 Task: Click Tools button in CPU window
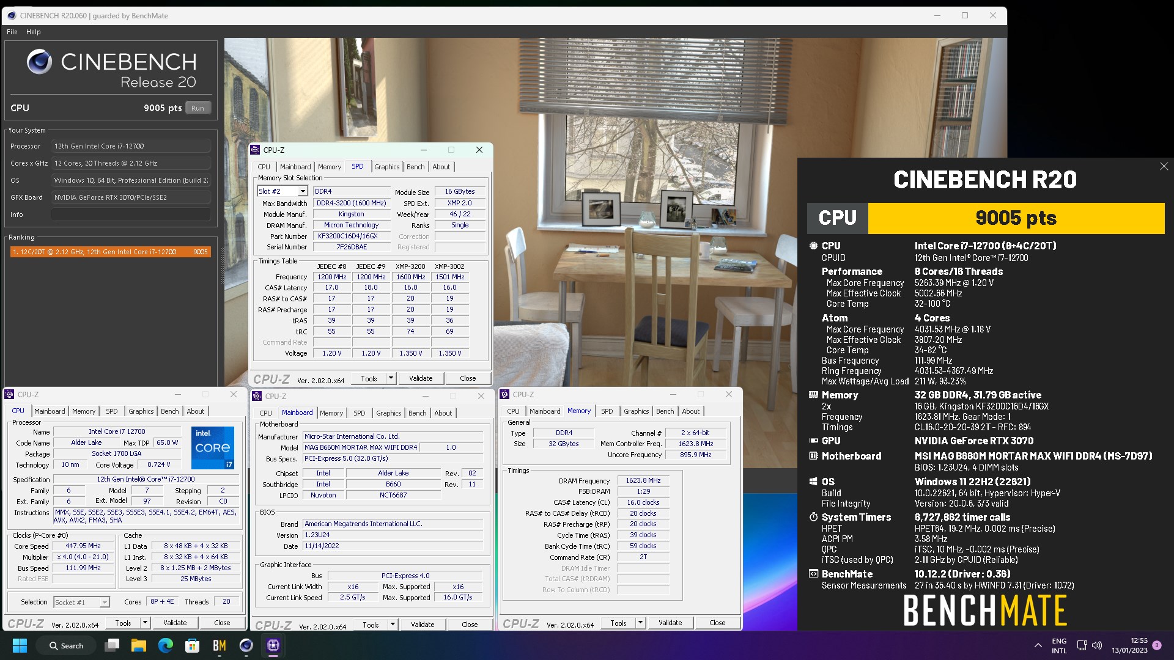point(123,623)
